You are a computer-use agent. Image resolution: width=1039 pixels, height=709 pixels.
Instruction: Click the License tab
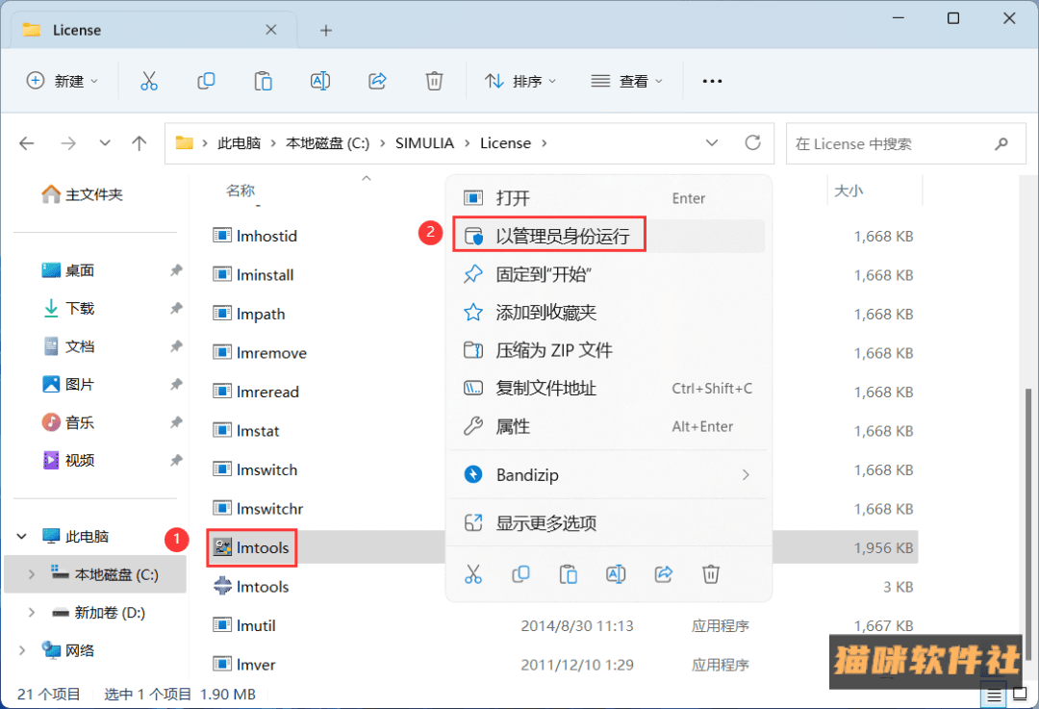[154, 30]
